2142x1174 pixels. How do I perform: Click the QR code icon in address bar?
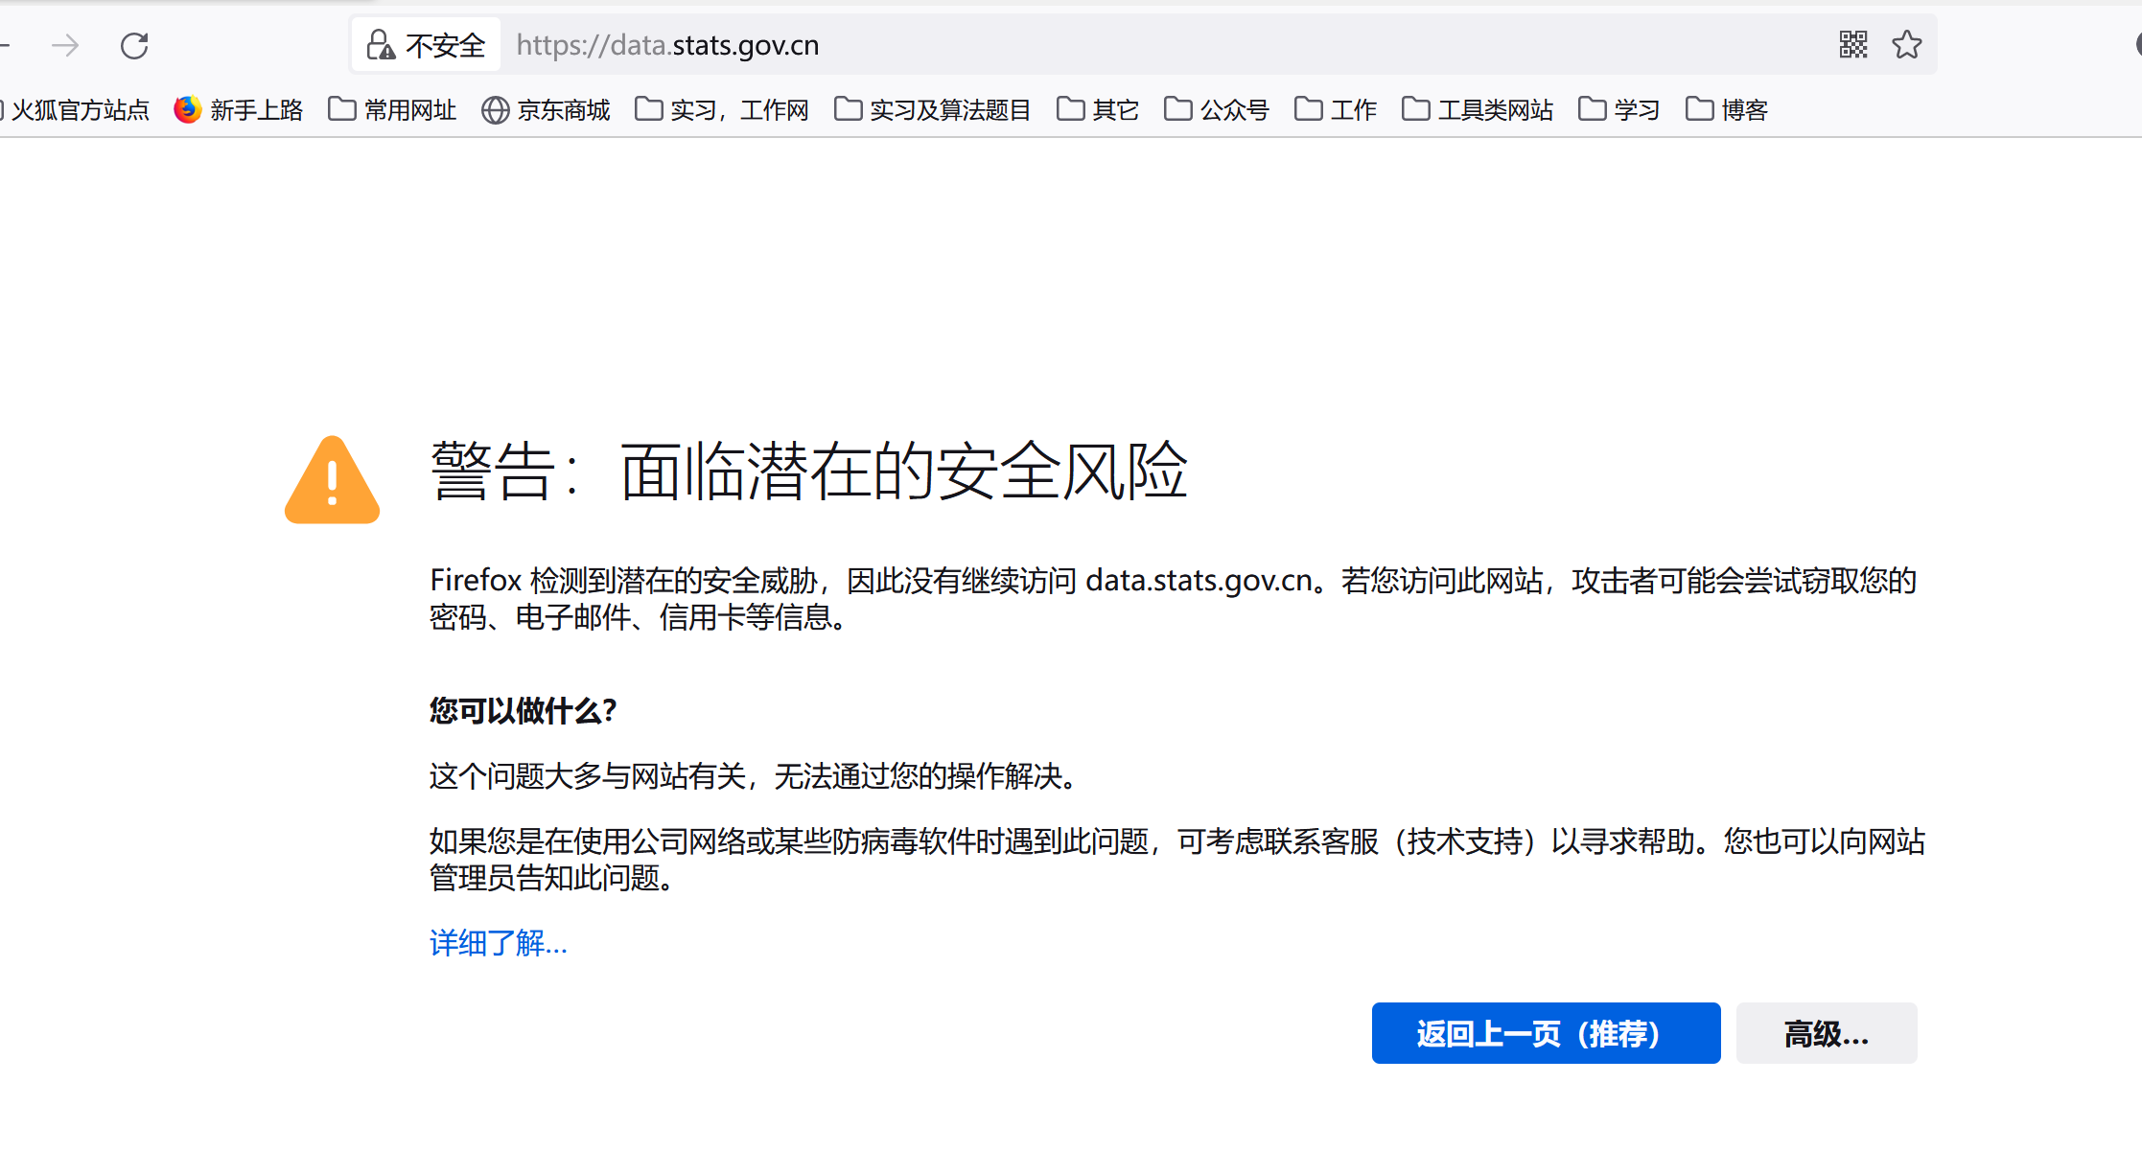(1853, 45)
